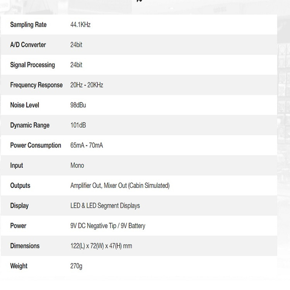Screen dimensions: 290x290
Task: Click the Noise Level label
Action: [x=24, y=105]
